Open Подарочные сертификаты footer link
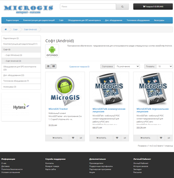The height and width of the screenshot is (178, 174). 101,166
